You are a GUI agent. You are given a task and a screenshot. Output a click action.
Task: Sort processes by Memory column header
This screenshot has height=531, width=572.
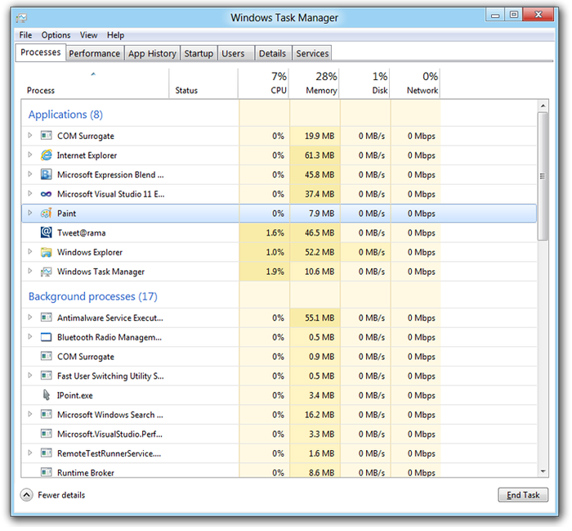(321, 83)
